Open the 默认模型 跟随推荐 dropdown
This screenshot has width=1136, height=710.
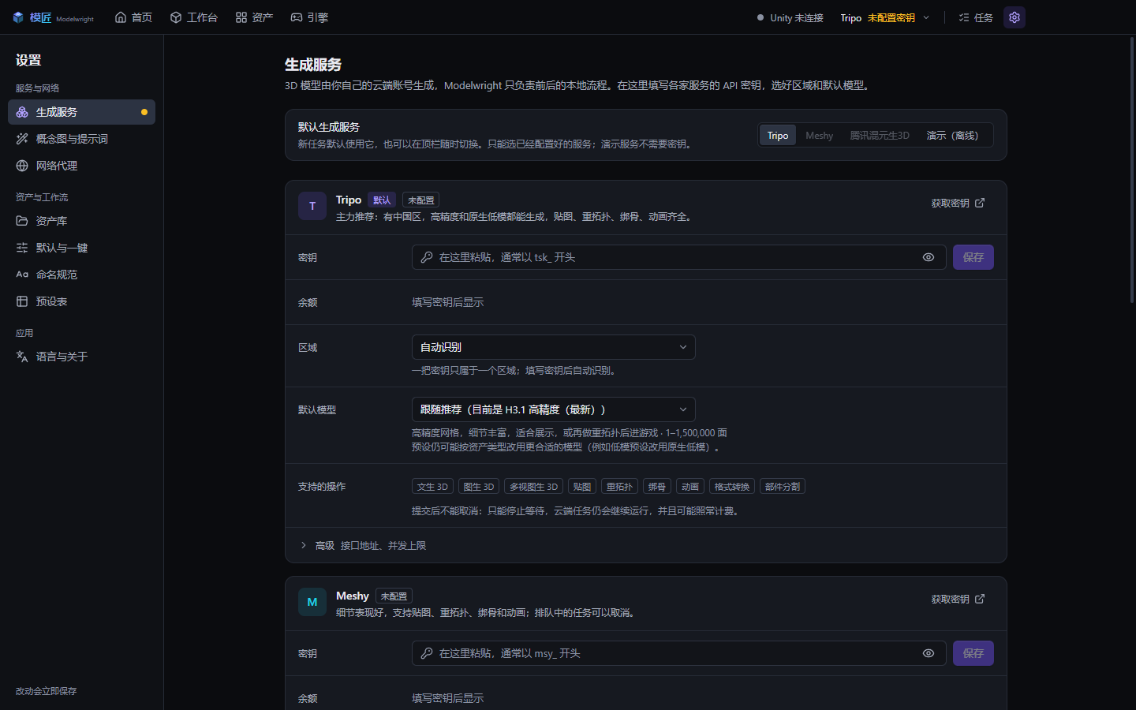(553, 409)
